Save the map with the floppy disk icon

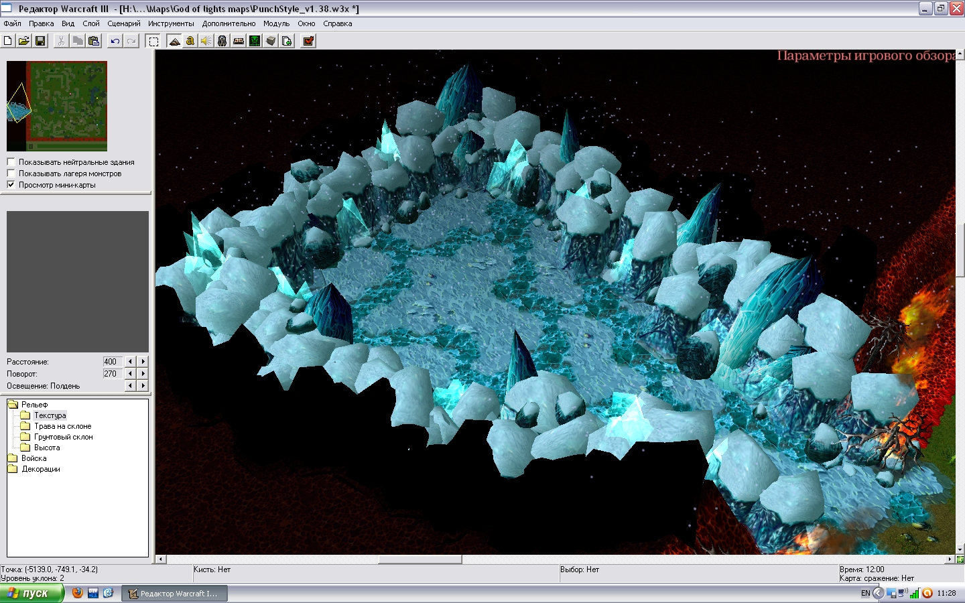coord(40,41)
